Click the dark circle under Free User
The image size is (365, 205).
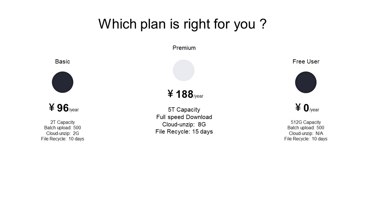point(306,82)
